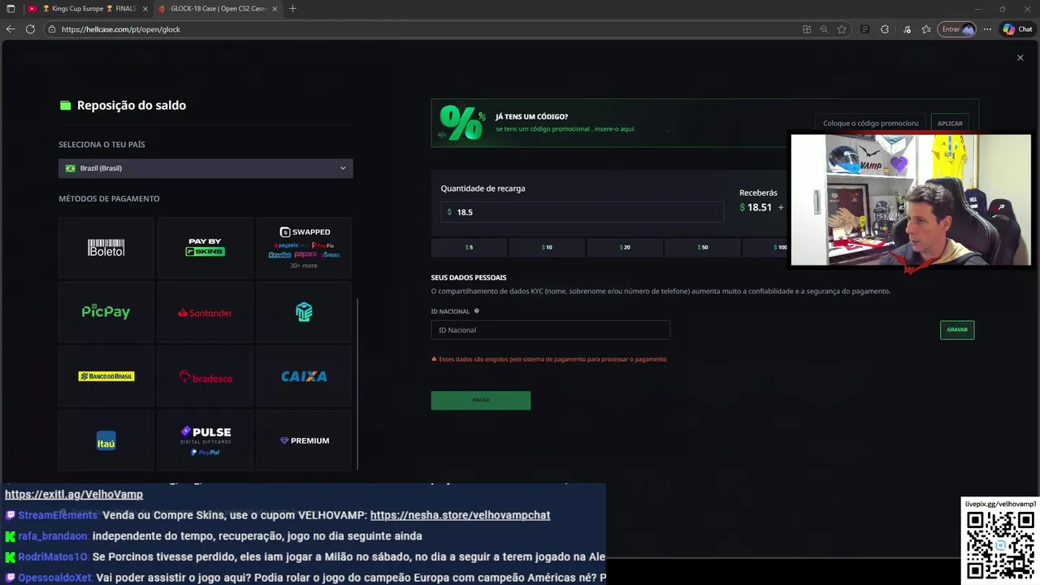Select Pulse Digital Giftcards option

[205, 440]
